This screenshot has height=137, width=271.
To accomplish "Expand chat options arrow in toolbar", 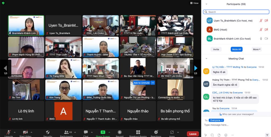I will click(91, 132).
